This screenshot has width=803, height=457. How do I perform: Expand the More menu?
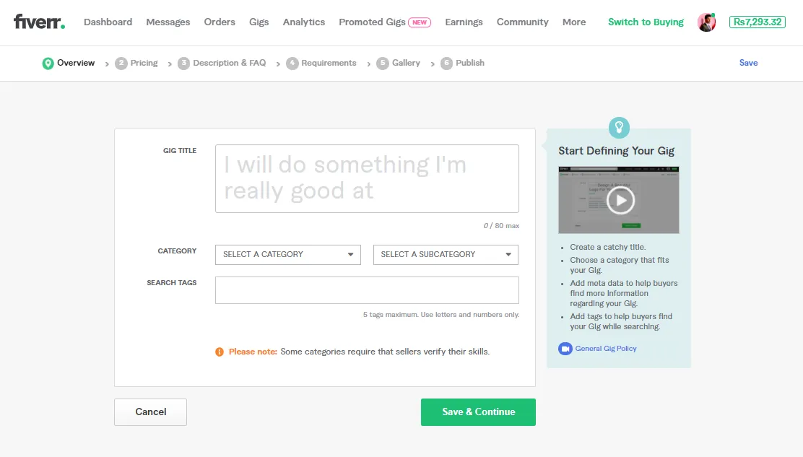pyautogui.click(x=574, y=22)
